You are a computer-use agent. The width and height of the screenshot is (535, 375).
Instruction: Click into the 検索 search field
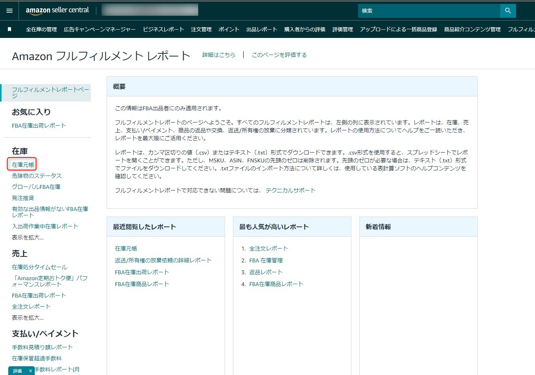pos(429,11)
